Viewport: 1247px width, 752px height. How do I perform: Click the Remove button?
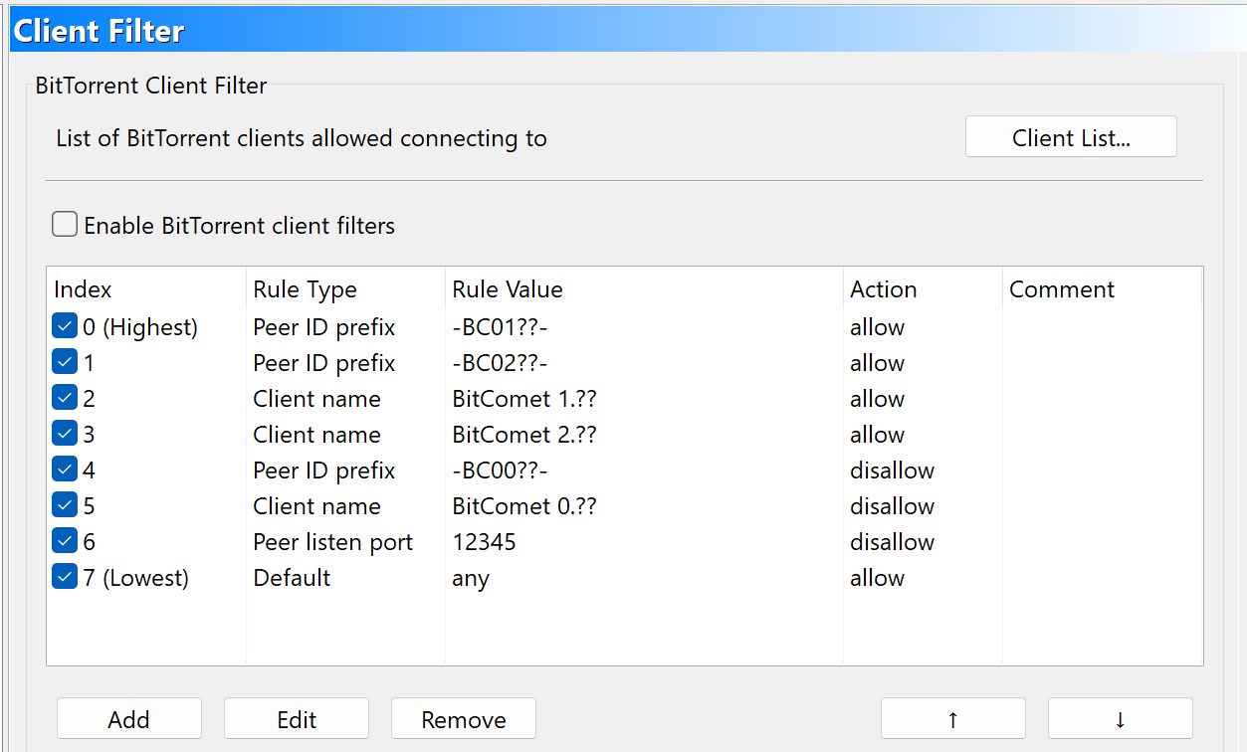tap(464, 719)
